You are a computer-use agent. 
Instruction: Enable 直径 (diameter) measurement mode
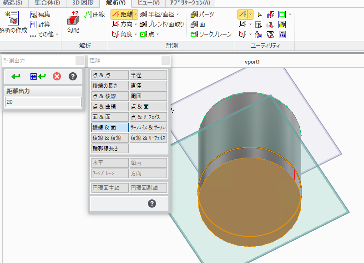(148, 85)
